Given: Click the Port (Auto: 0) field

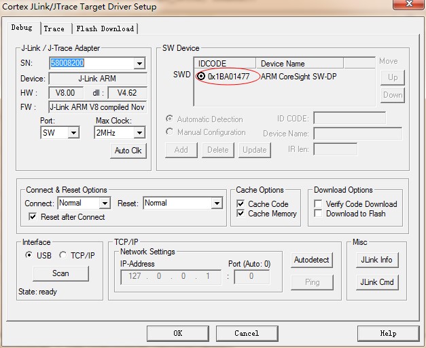Looking at the screenshot, I should [251, 277].
